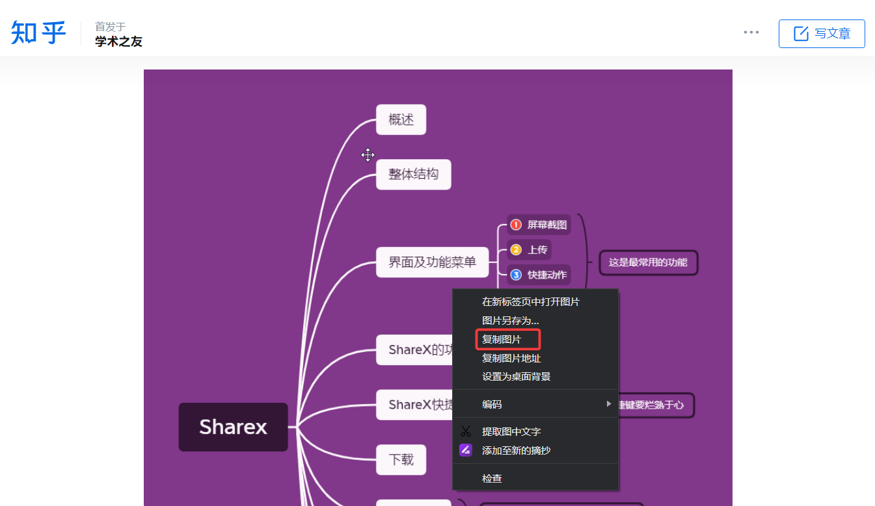
Task: Click the 复制图片 menu entry
Action: pos(535,339)
